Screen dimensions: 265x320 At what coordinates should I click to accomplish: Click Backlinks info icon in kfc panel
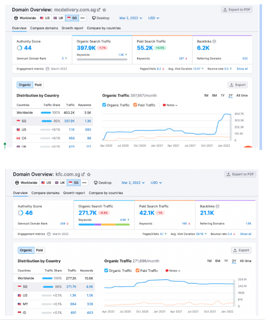(217, 207)
